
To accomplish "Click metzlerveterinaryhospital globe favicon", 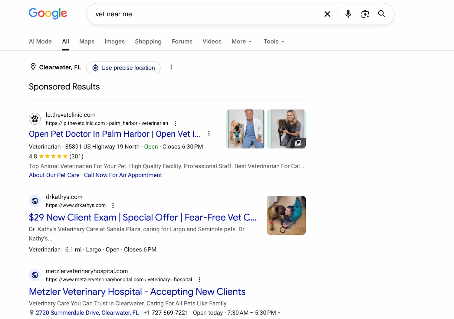I will 35,275.
